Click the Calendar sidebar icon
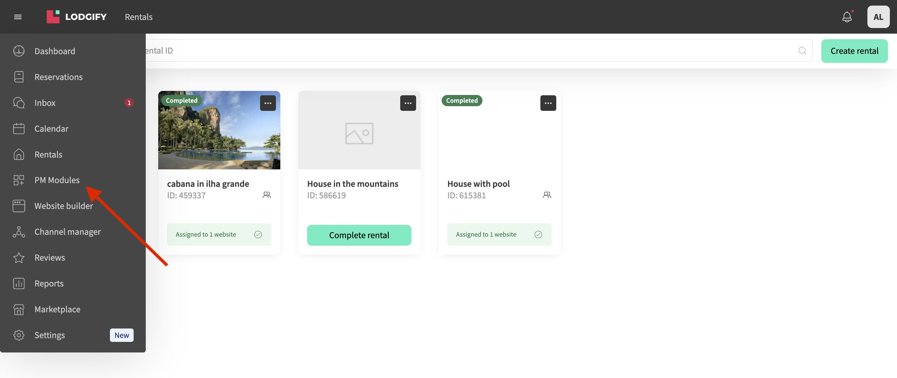 point(19,128)
